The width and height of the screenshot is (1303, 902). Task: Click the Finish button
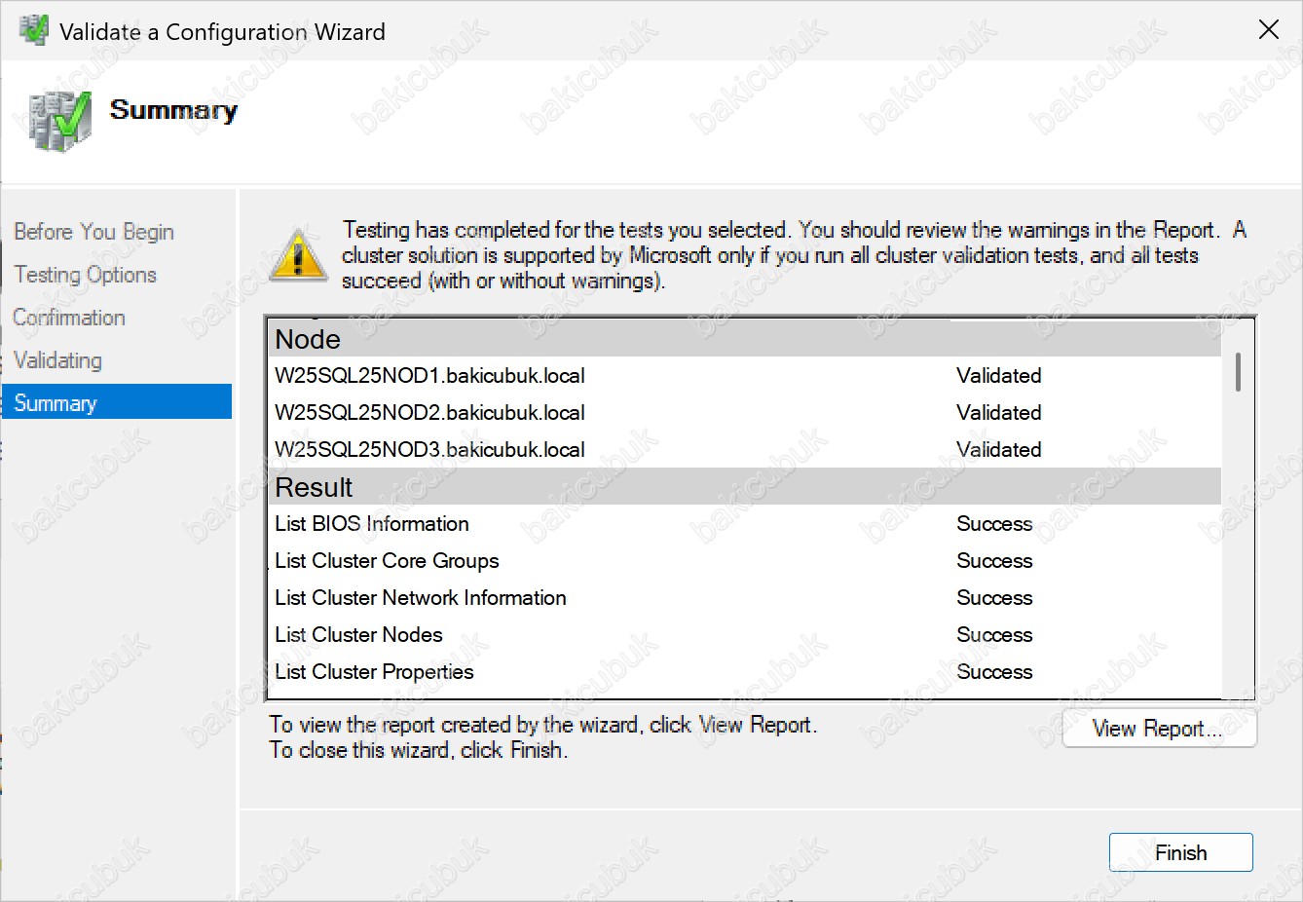(x=1180, y=852)
